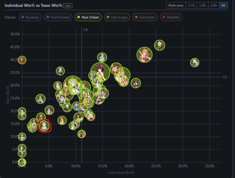This screenshot has height=178, width=235.
Task: Select bubble at the 0%, 0% origin
Action: pyautogui.click(x=22, y=162)
